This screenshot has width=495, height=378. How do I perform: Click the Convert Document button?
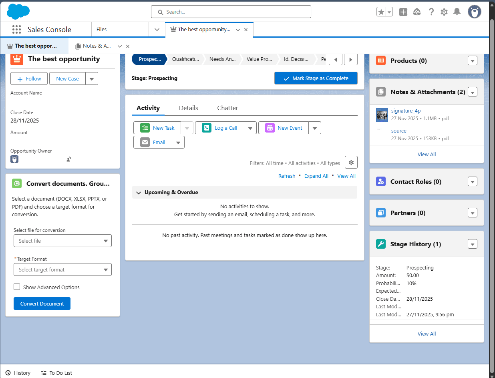point(42,304)
